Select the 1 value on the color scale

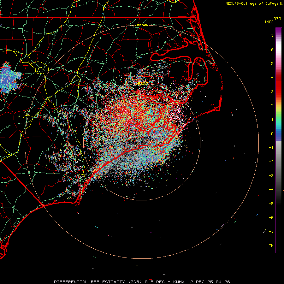pyautogui.click(x=272, y=120)
